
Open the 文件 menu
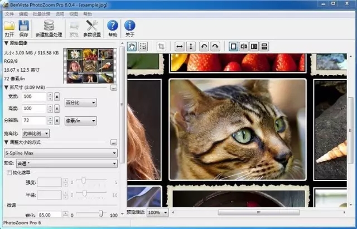pos(9,13)
